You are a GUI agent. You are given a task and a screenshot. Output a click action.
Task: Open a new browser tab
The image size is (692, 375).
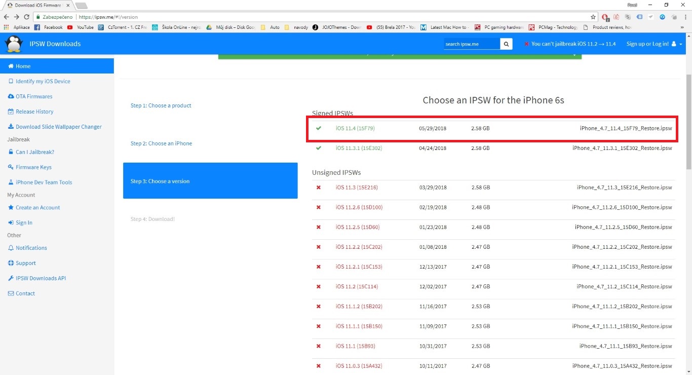(81, 6)
